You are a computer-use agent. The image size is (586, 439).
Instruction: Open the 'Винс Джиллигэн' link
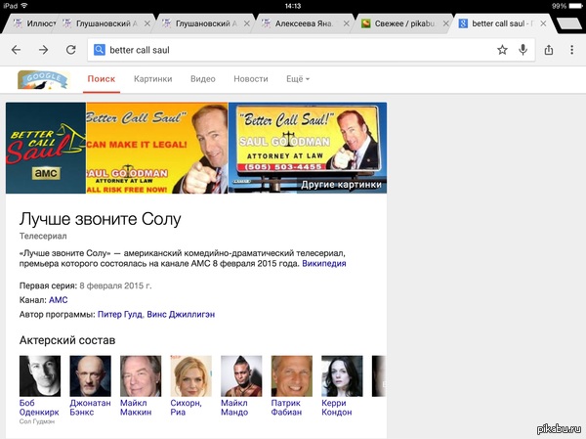[x=181, y=315]
